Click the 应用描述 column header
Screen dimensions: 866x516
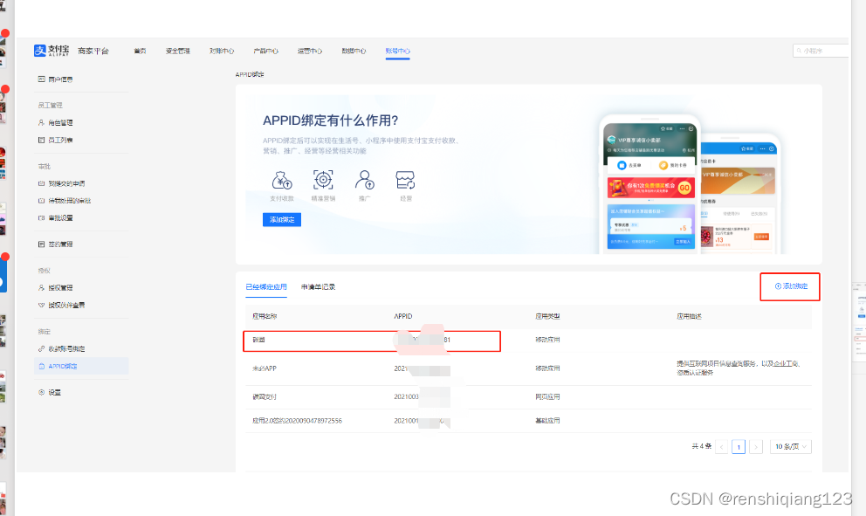(x=689, y=316)
